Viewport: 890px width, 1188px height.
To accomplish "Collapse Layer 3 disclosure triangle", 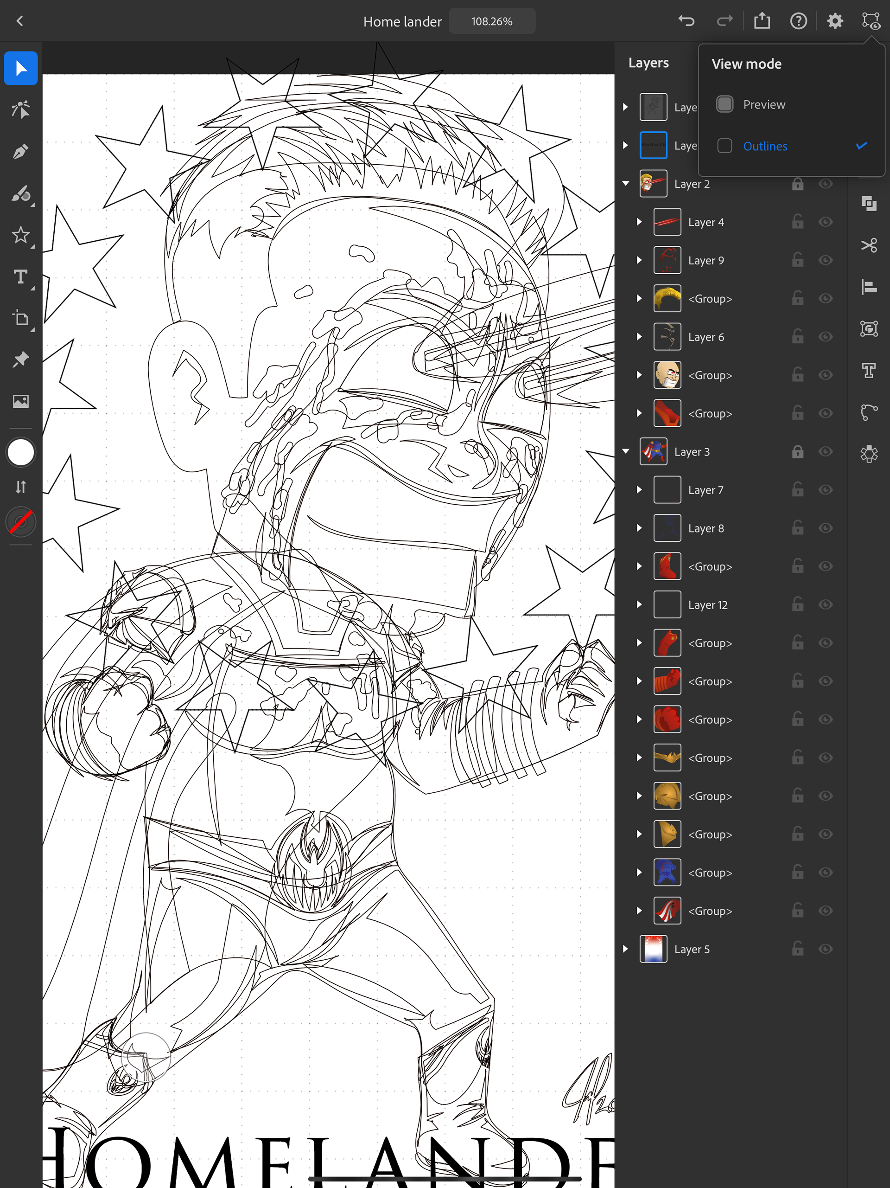I will click(x=625, y=452).
